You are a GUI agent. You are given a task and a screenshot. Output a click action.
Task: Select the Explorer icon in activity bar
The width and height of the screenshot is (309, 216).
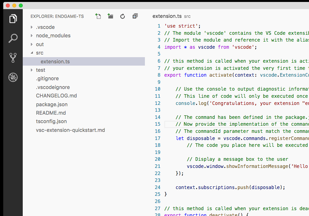[x=13, y=19]
